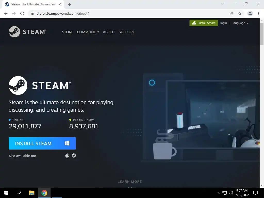
Task: Click LEARN MORE at page bottom
Action: tap(130, 182)
